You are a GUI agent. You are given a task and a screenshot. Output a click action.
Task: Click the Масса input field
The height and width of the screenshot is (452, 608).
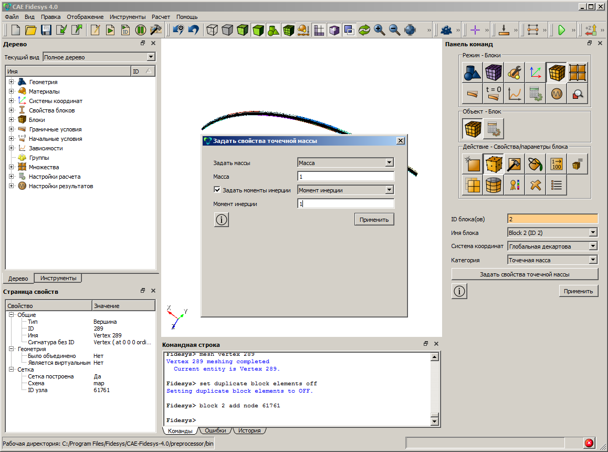point(345,176)
